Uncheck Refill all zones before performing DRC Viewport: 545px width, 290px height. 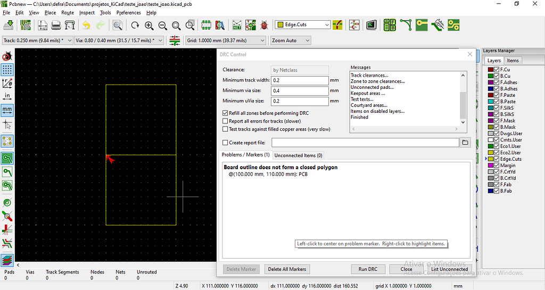pyautogui.click(x=225, y=113)
